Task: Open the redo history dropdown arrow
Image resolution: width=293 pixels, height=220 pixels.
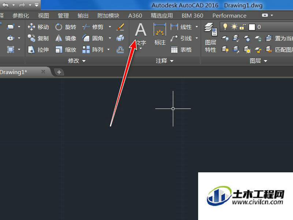Action: pos(30,5)
